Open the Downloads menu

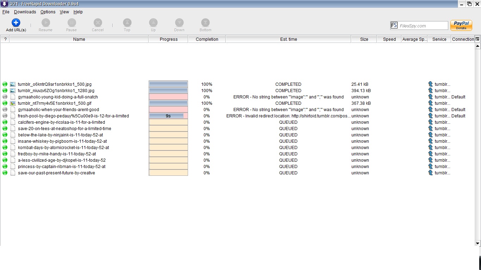coord(25,12)
